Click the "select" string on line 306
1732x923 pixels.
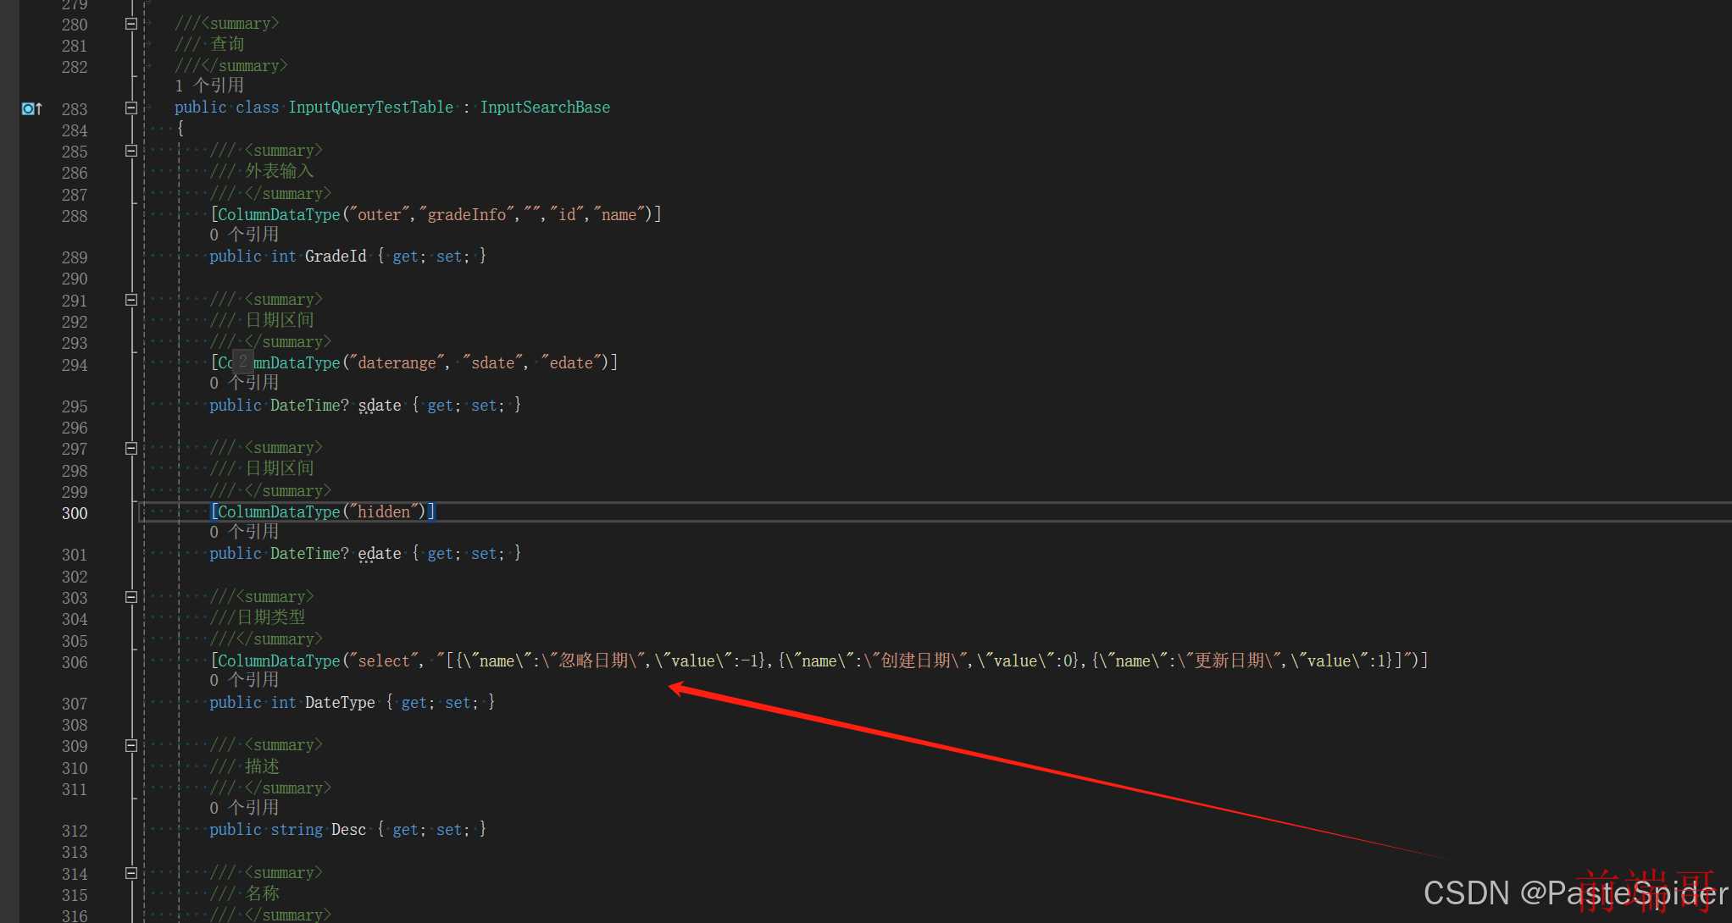pos(384,660)
